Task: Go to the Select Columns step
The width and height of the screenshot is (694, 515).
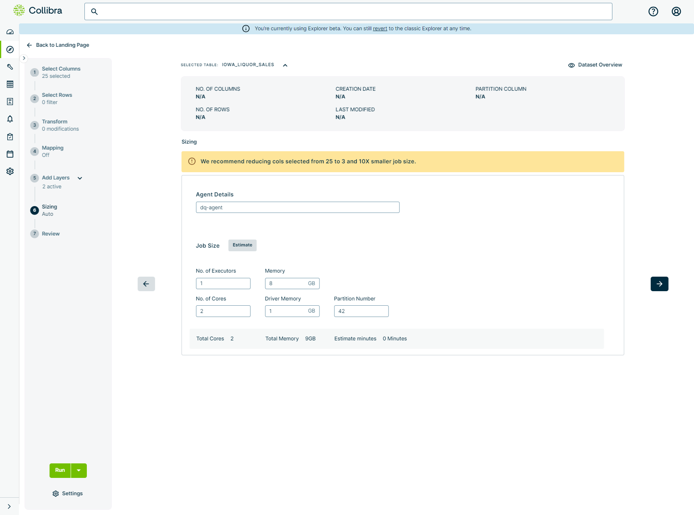Action: coord(61,69)
